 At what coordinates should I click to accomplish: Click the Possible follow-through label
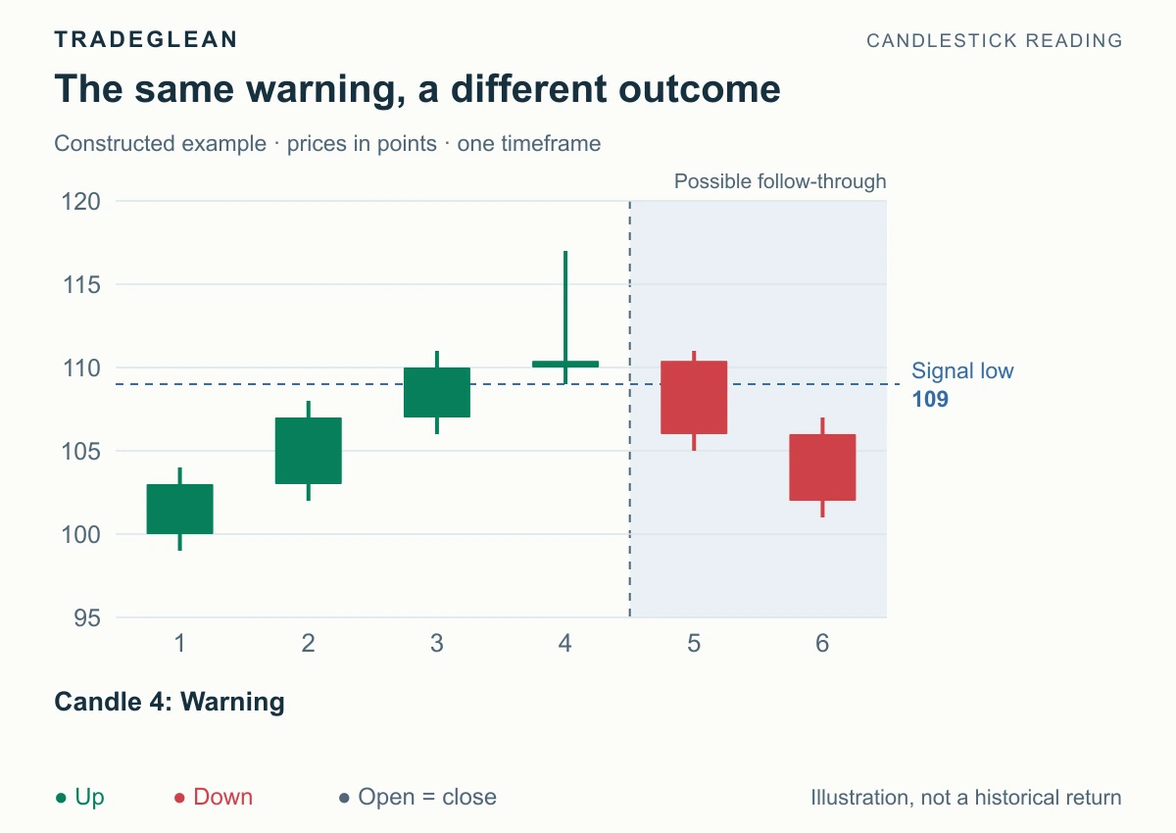pyautogui.click(x=780, y=181)
